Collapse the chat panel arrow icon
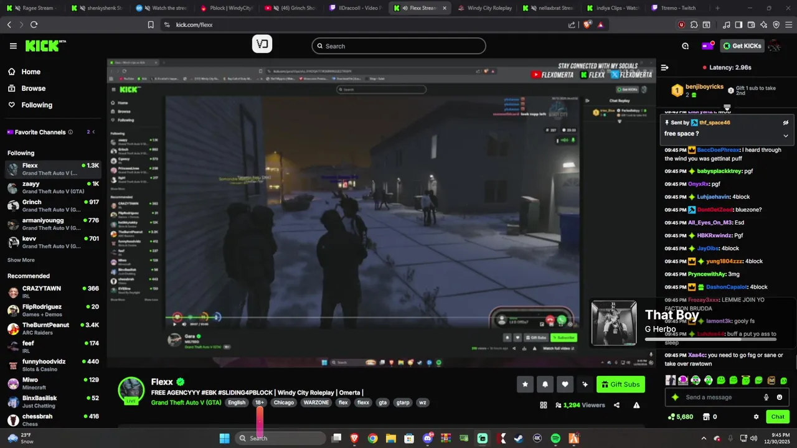 click(x=664, y=67)
